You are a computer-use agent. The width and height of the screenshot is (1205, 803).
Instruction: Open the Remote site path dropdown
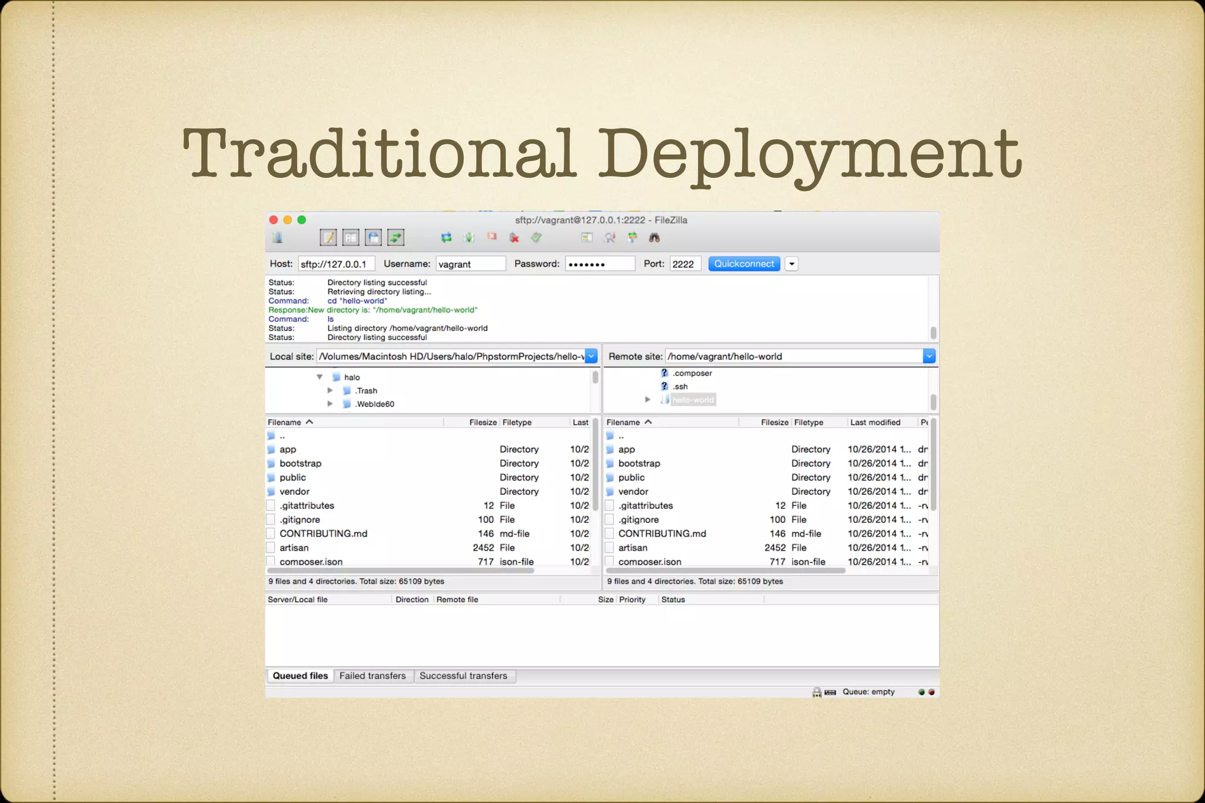click(929, 356)
